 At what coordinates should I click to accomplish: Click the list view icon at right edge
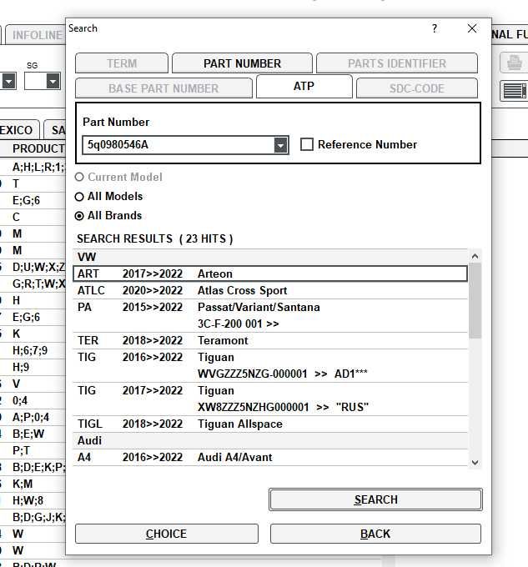[x=515, y=90]
